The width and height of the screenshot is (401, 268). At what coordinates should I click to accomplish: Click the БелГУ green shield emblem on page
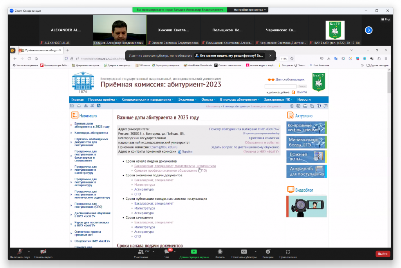[319, 82]
